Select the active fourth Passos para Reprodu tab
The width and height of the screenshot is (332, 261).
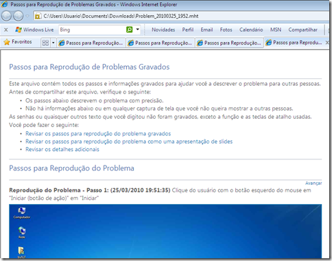point(294,43)
